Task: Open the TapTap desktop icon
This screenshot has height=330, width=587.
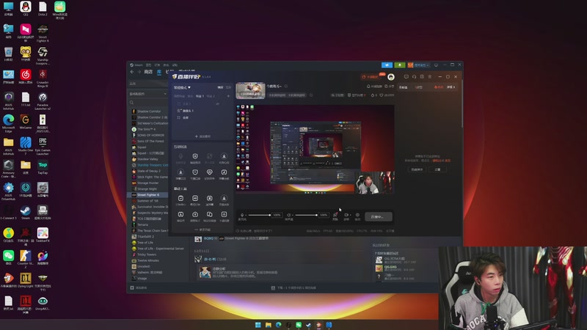Action: (43, 167)
